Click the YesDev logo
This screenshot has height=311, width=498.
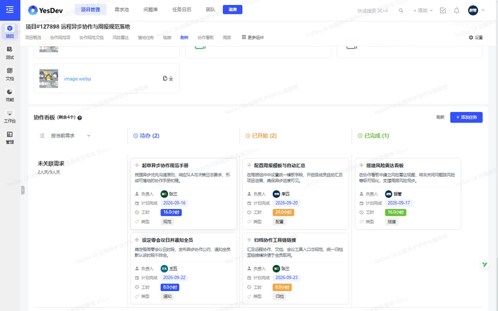[x=45, y=11]
